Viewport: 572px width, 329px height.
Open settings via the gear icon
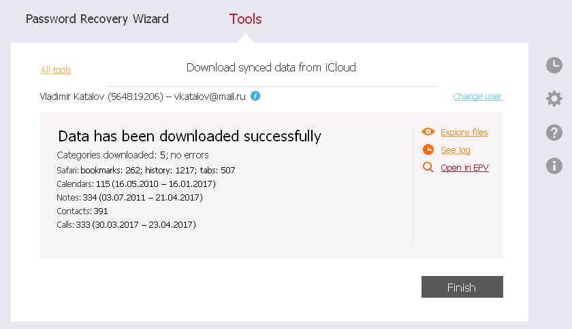(x=554, y=99)
